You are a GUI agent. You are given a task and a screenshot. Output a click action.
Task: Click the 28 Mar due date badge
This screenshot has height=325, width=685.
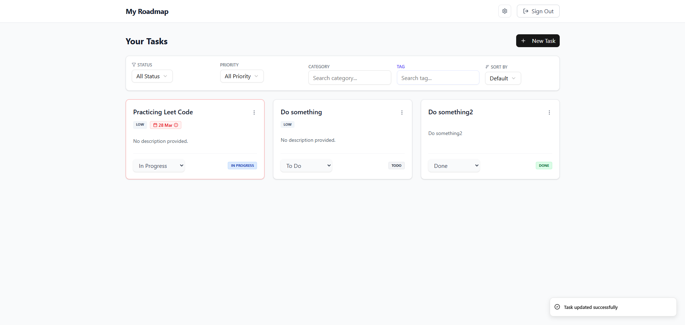point(166,125)
